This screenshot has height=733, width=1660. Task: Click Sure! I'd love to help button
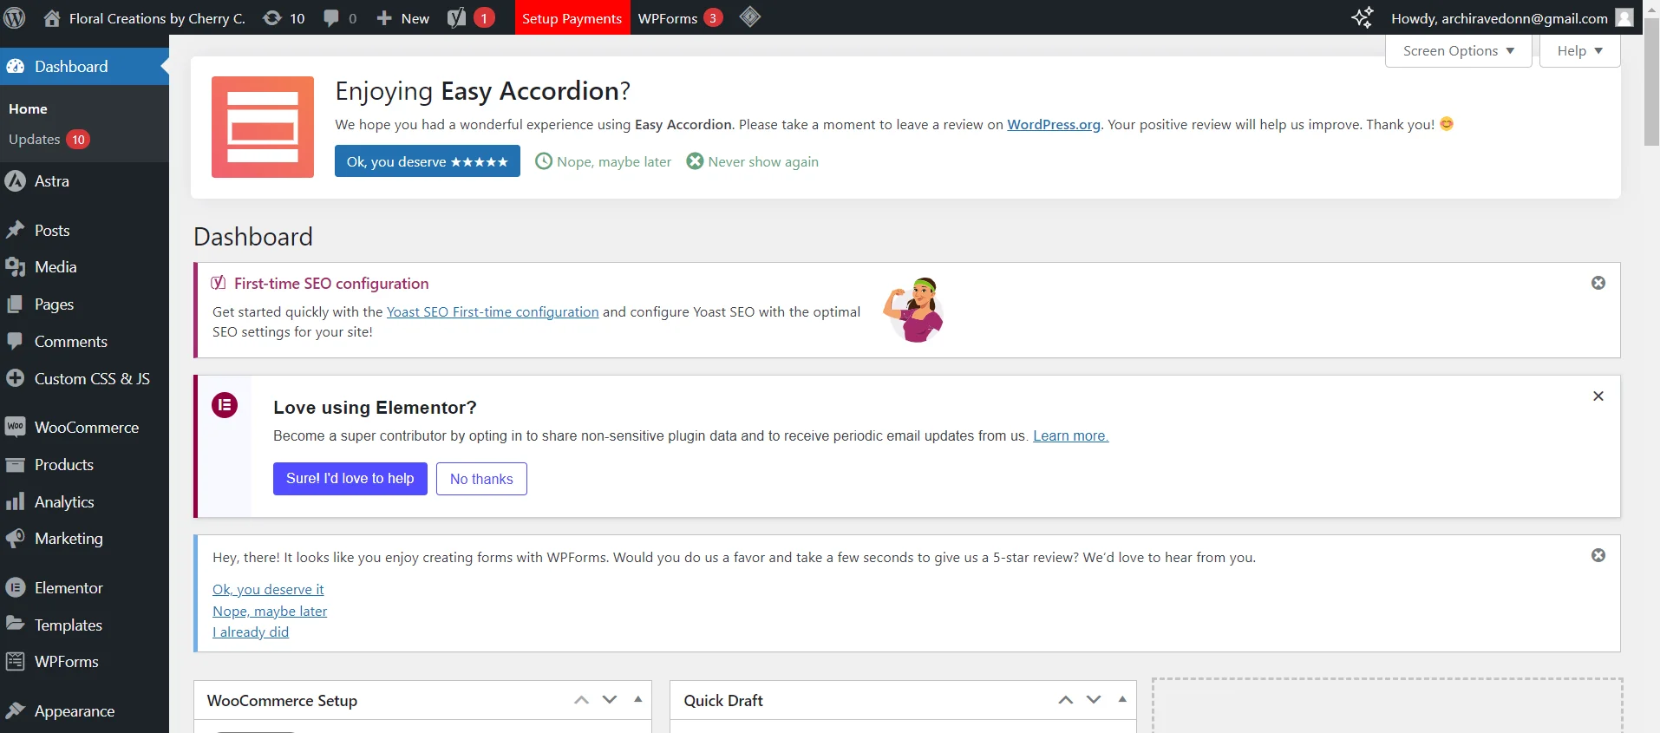(350, 479)
